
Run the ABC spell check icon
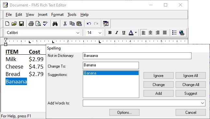coord(45,24)
